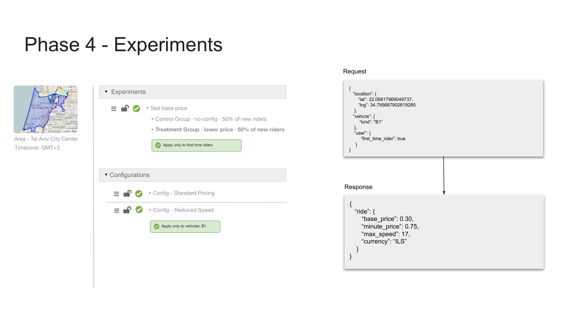
Task: Toggle the green check beside Config - Standard Pricing
Action: (x=139, y=194)
